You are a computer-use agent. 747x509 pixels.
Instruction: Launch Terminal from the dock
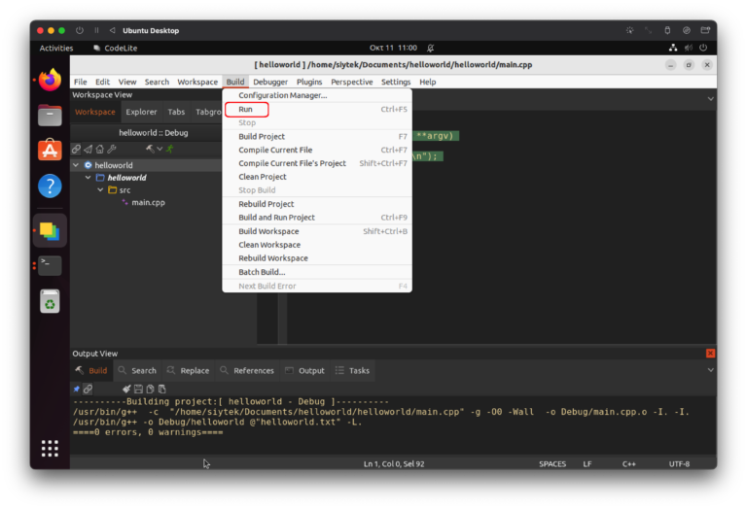pos(50,264)
